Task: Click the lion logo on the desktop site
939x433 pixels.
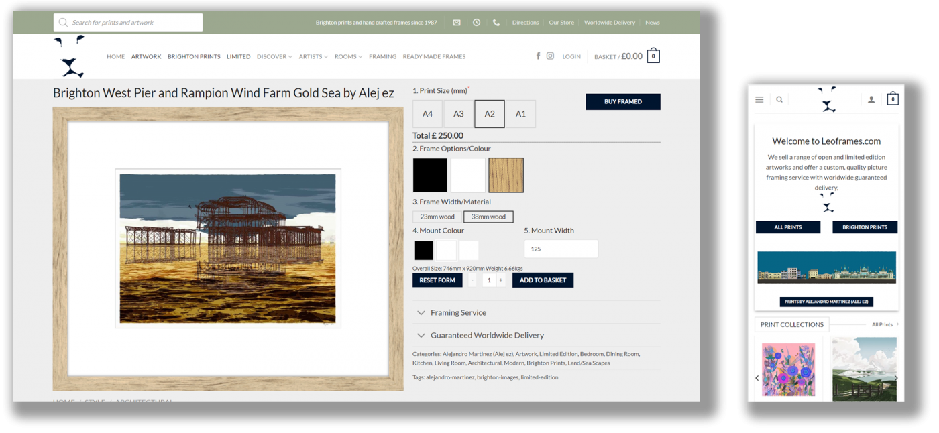Action: click(70, 57)
